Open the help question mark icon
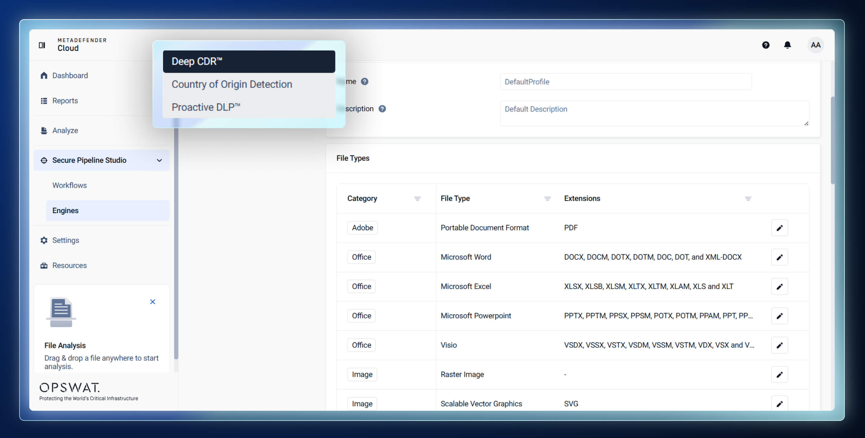 (x=766, y=45)
